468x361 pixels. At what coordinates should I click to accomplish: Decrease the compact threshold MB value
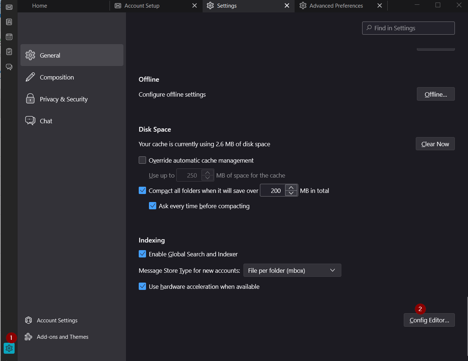pos(291,193)
